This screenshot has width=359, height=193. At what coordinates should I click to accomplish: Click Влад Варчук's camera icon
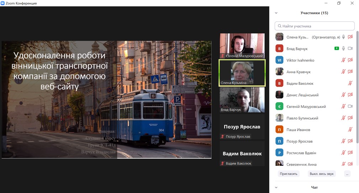click(x=350, y=49)
